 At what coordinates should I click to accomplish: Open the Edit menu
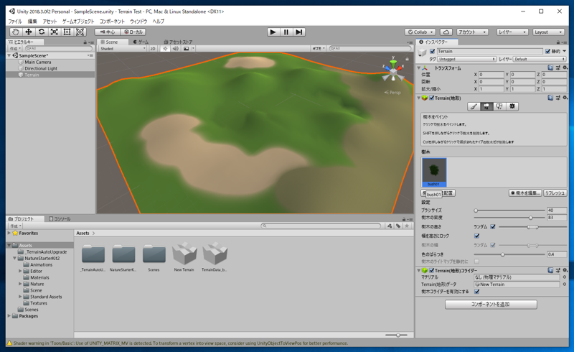32,22
